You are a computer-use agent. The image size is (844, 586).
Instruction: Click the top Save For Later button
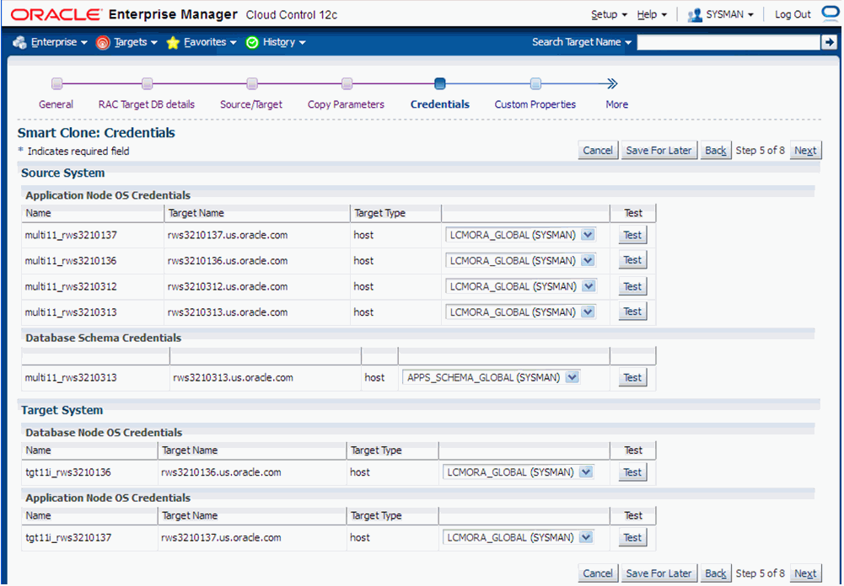pyautogui.click(x=659, y=151)
